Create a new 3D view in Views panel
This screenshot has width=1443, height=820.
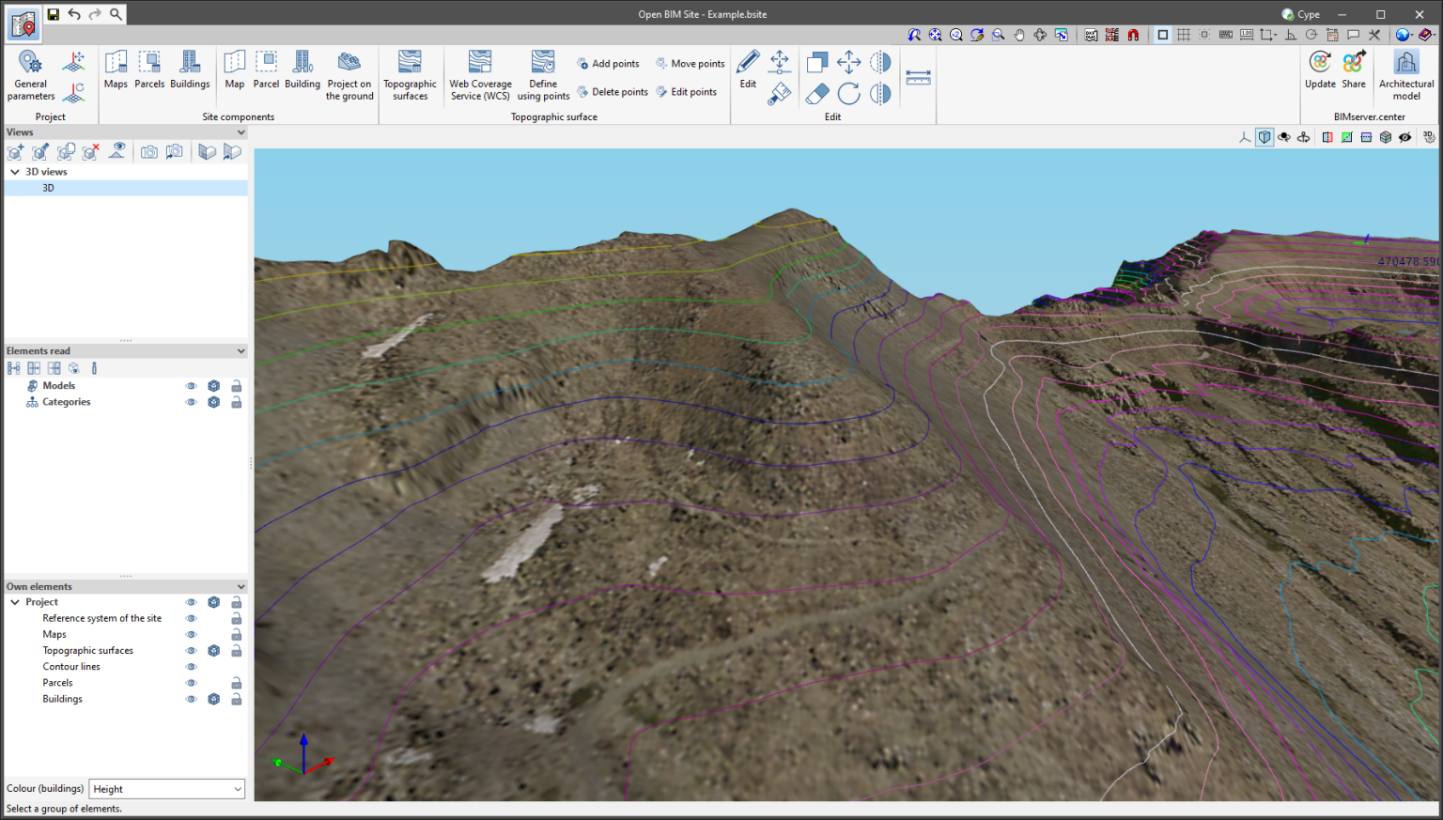[15, 151]
